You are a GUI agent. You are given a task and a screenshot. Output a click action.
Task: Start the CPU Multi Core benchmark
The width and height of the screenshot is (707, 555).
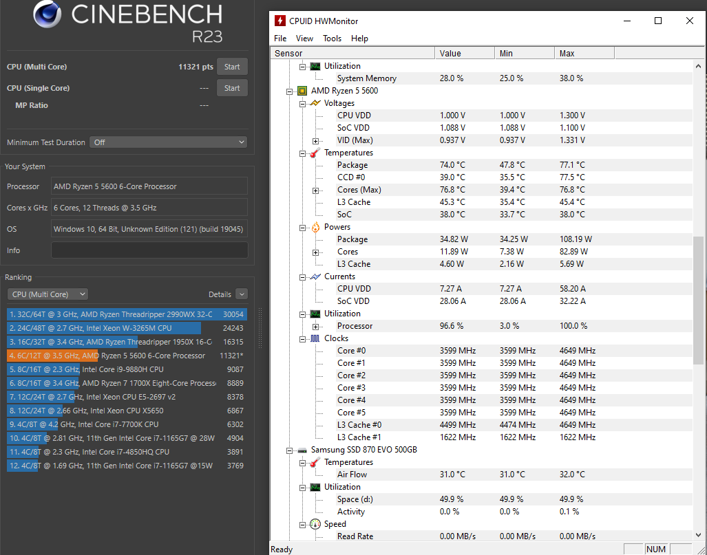232,67
